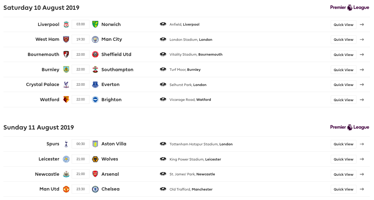374x200 pixels.
Task: Click the Sheffield Utd crest icon
Action: coord(95,55)
